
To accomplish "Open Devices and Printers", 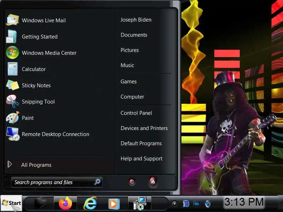I will (x=144, y=128).
